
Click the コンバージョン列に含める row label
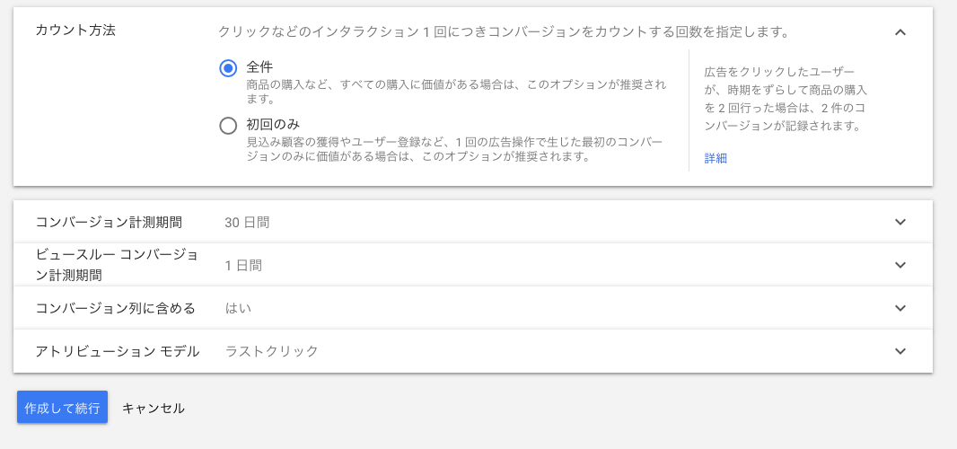pyautogui.click(x=115, y=308)
